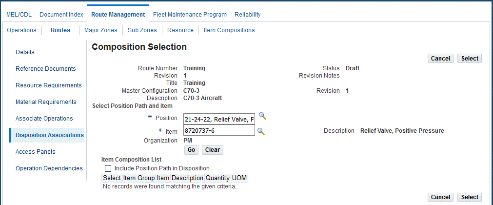This screenshot has width=493, height=205.
Task: Switch to the Fleet Maintenance Program tab
Action: click(x=190, y=15)
